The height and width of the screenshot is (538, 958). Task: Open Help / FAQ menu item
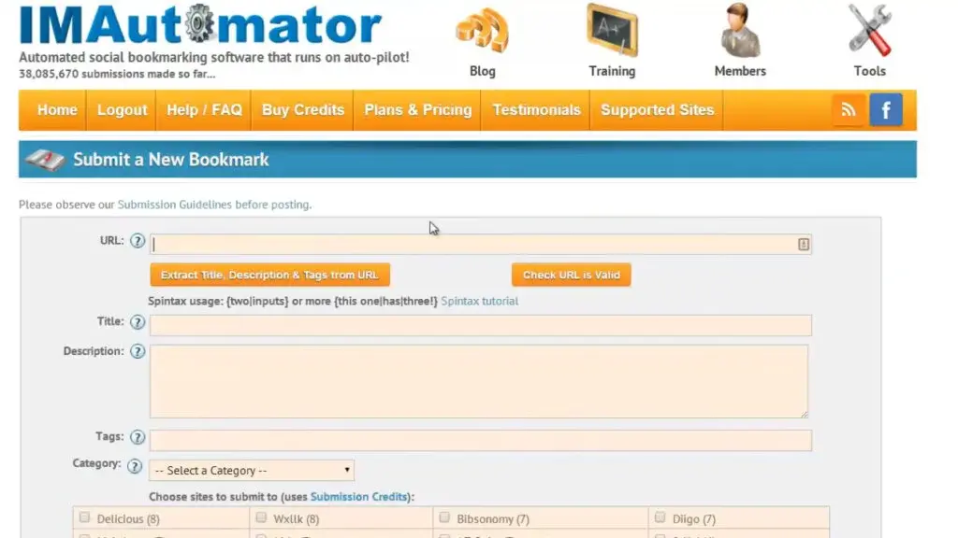[x=204, y=110]
